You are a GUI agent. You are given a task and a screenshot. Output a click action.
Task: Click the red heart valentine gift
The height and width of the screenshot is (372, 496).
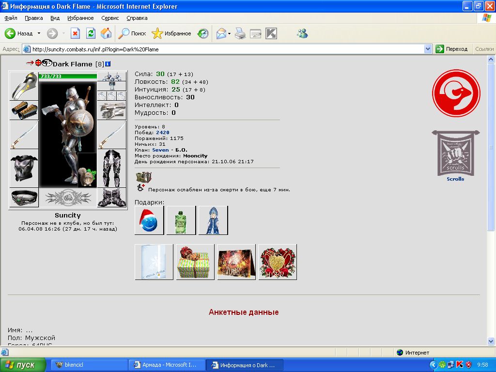pyautogui.click(x=278, y=262)
